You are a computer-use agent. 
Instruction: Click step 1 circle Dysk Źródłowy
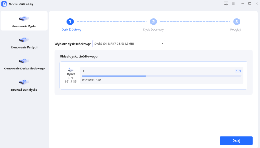[70, 22]
